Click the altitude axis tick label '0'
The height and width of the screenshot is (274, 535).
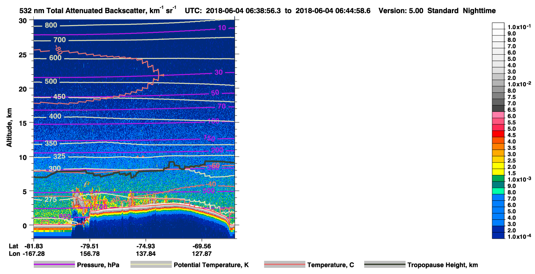(26, 226)
